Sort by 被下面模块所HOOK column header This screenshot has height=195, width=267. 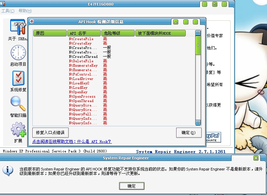[x=161, y=33]
